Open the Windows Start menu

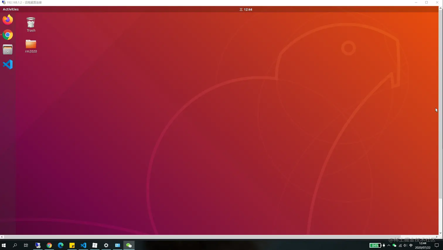(4, 245)
